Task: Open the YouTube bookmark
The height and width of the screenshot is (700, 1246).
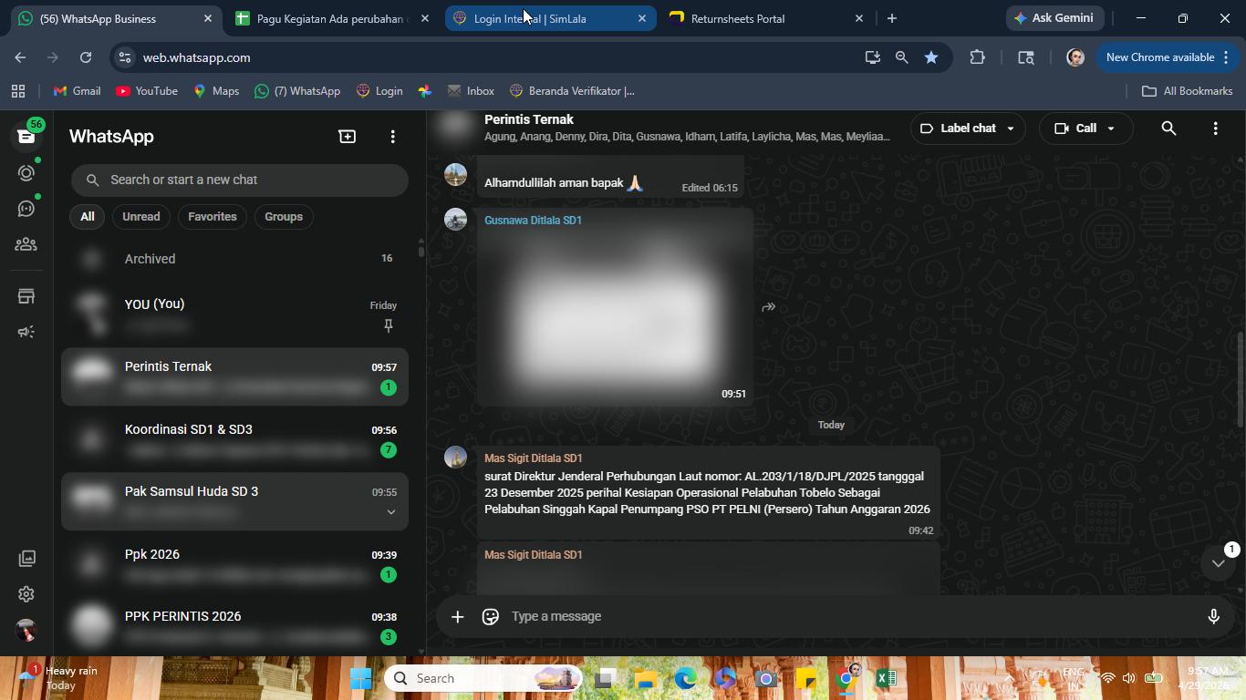Action: [x=146, y=91]
